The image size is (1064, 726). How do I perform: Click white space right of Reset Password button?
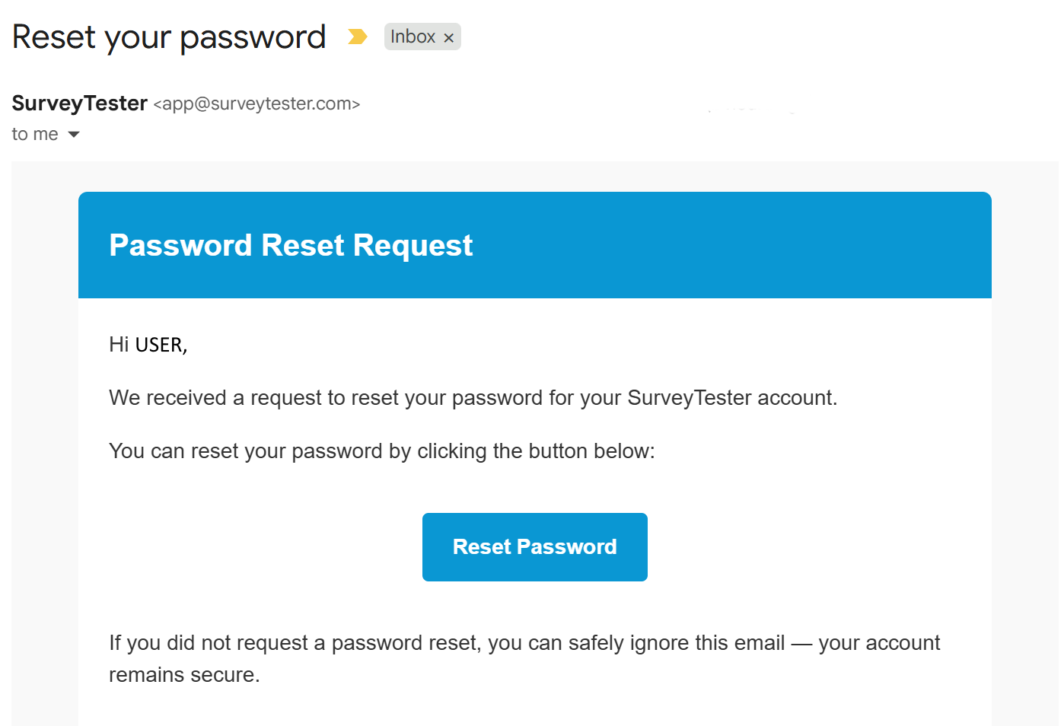coord(799,547)
